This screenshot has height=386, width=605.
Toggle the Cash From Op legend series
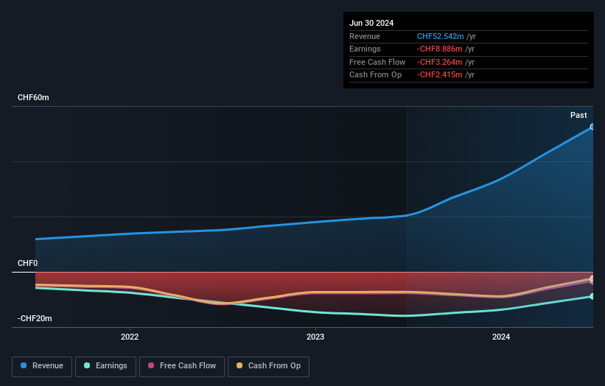(268, 366)
